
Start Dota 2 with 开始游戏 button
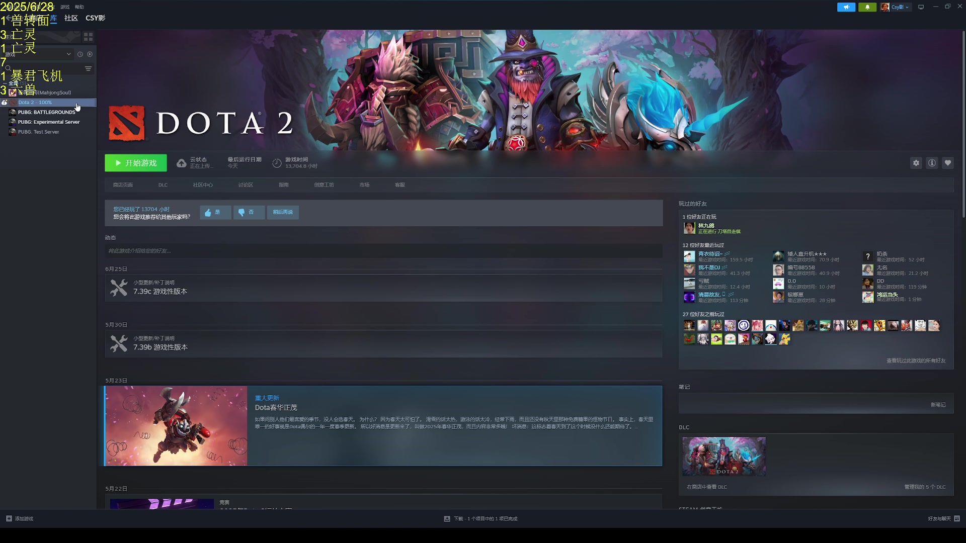click(136, 163)
